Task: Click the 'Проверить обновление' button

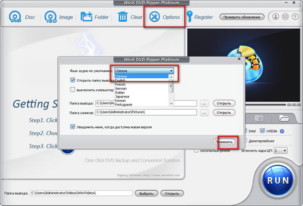Action: [x=242, y=17]
